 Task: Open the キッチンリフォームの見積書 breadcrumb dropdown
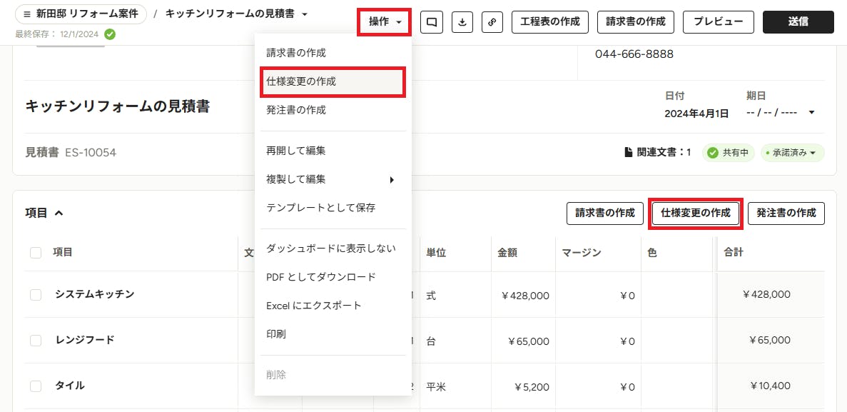[x=305, y=14]
